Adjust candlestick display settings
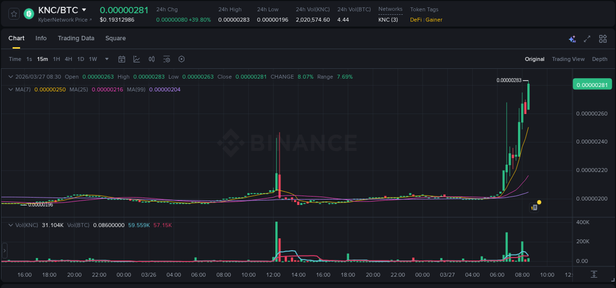Image resolution: width=616 pixels, height=288 pixels. [x=151, y=59]
